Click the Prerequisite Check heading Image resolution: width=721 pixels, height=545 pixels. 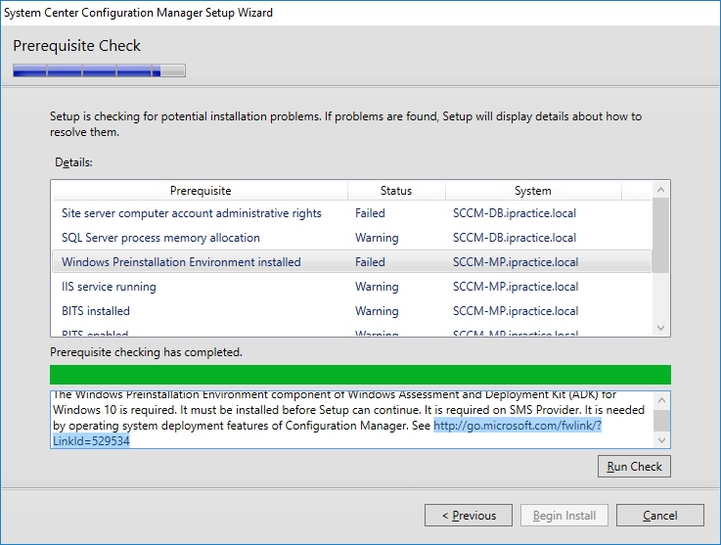76,46
